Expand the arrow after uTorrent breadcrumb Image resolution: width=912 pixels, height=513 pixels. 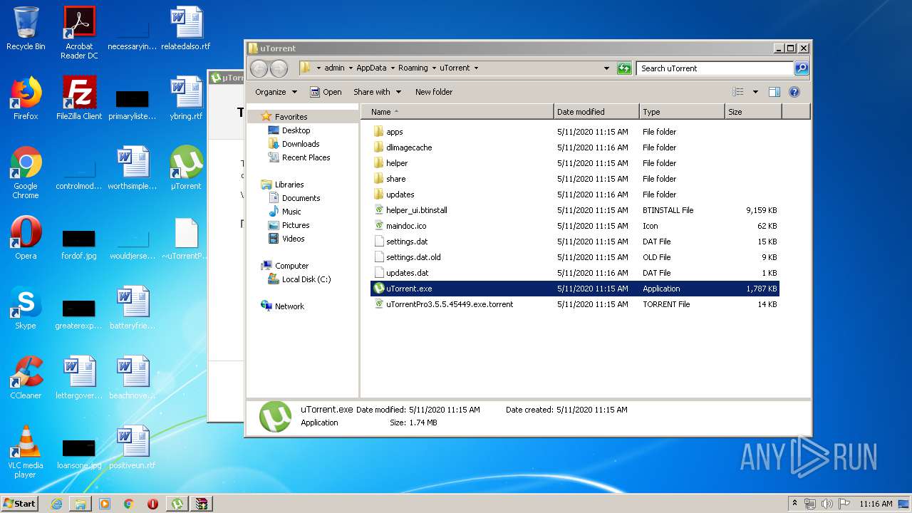(476, 68)
